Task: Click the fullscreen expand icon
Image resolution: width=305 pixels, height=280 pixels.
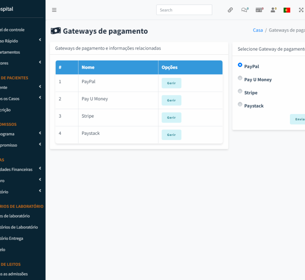Action: pyautogui.click(x=301, y=10)
